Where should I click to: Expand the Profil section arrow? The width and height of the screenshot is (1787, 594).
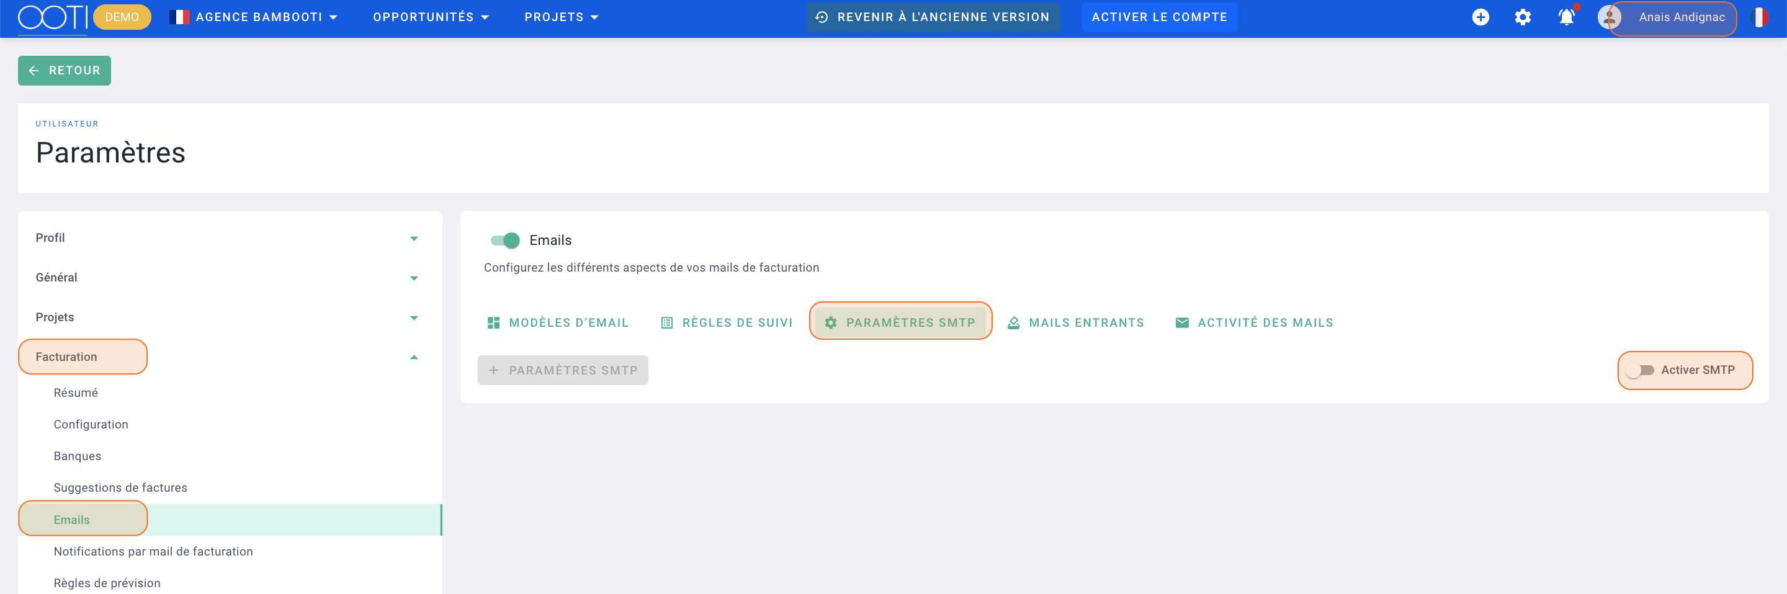414,239
